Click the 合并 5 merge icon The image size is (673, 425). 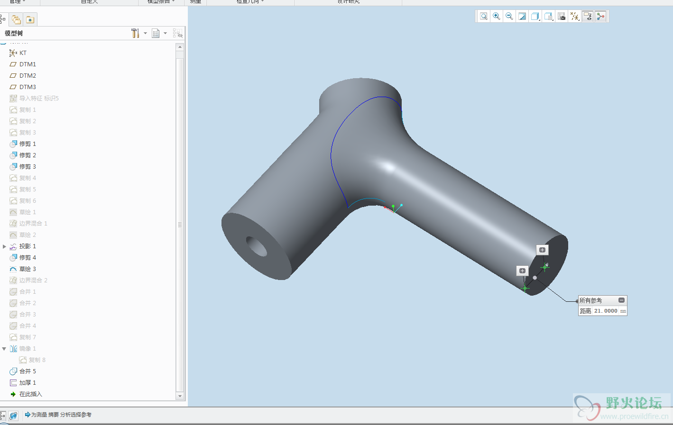click(13, 371)
